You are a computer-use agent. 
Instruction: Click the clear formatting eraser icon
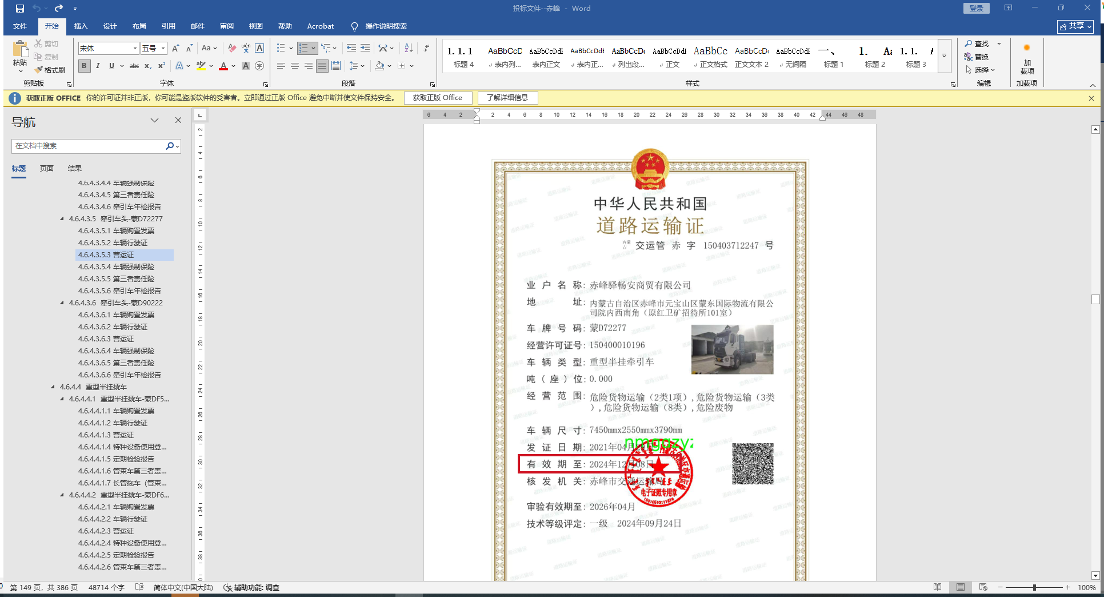[232, 48]
